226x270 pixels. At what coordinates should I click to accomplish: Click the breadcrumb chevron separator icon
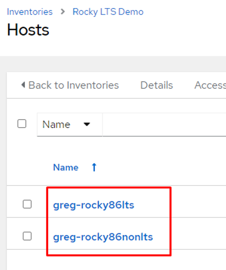[63, 12]
